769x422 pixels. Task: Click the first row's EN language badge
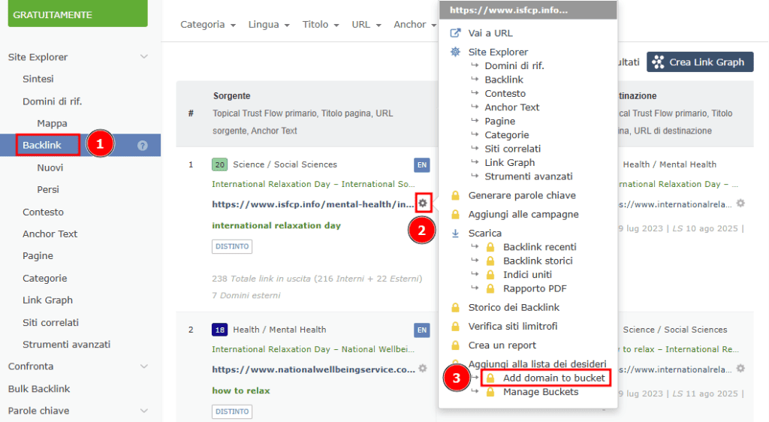pos(421,164)
